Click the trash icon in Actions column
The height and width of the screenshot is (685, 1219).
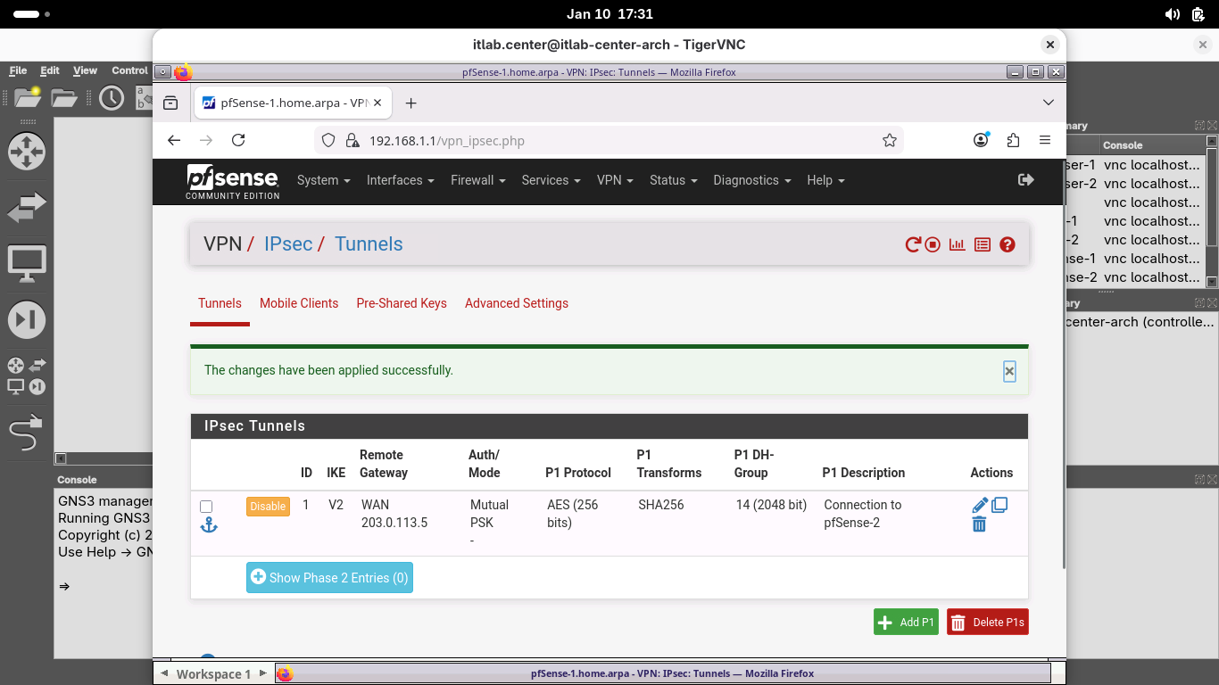point(979,524)
